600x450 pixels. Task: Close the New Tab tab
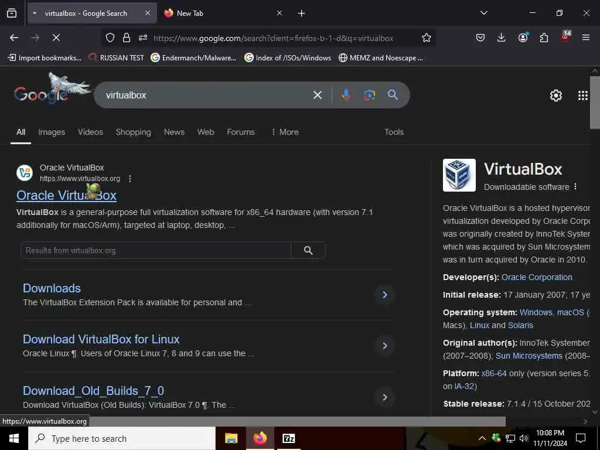279,13
